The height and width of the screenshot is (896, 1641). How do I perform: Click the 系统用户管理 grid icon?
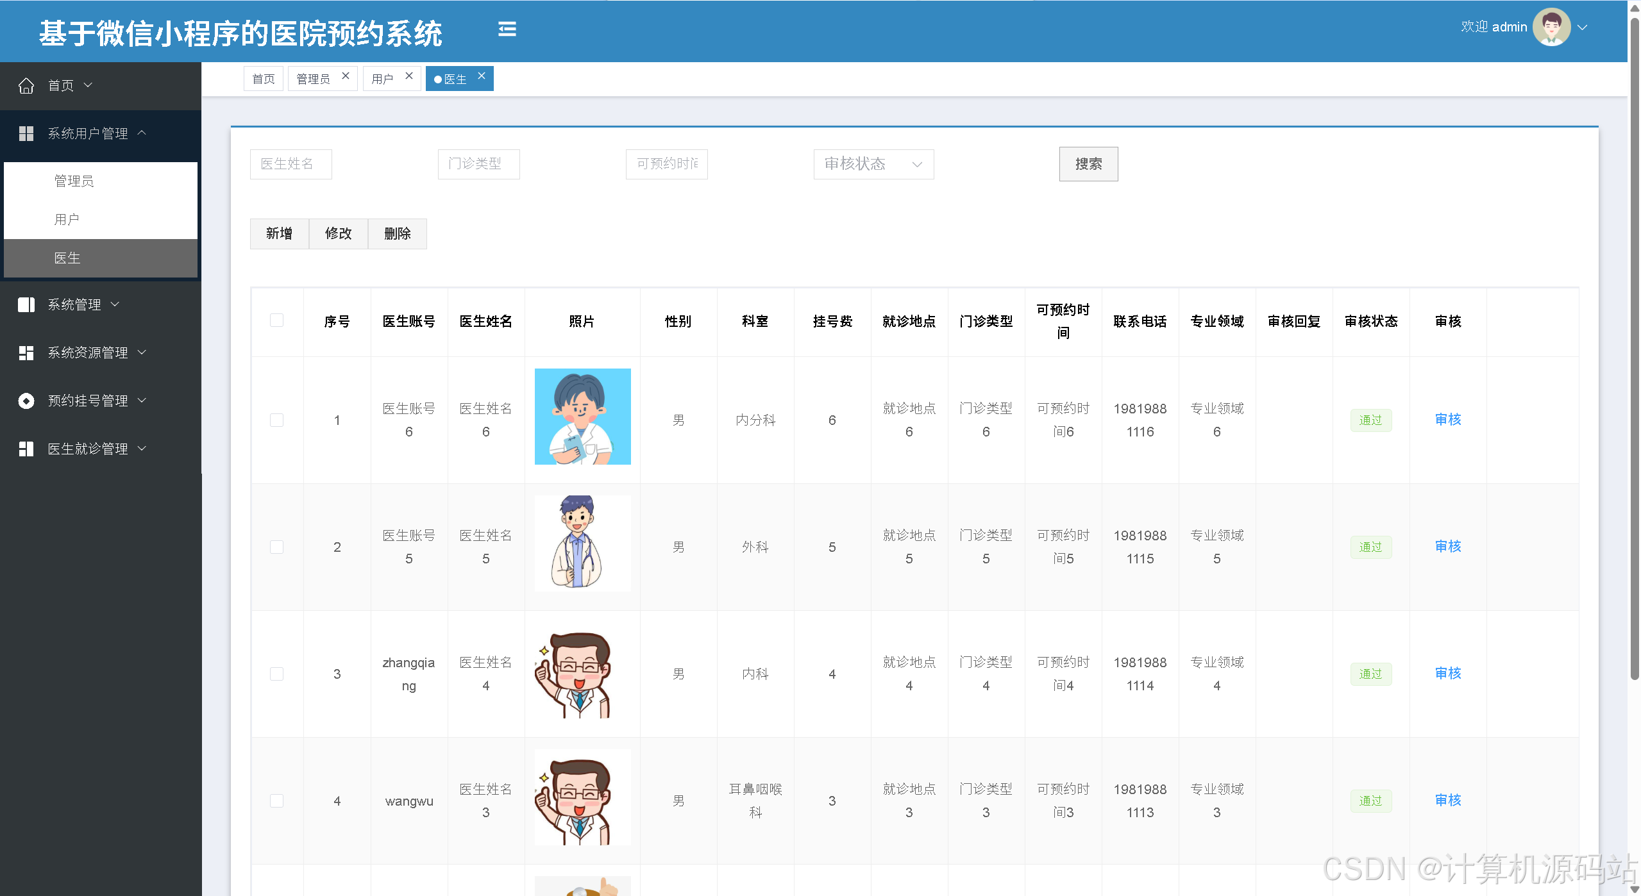coord(26,133)
